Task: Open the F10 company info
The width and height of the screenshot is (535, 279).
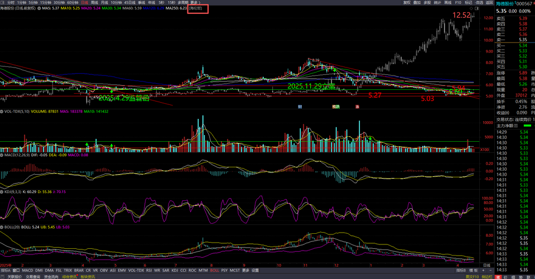Action: (458, 3)
